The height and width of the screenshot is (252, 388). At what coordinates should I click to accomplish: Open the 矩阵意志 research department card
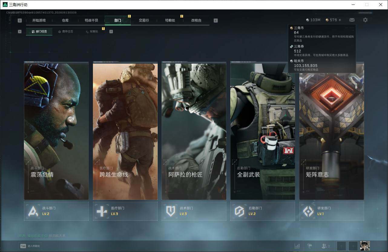(x=332, y=131)
